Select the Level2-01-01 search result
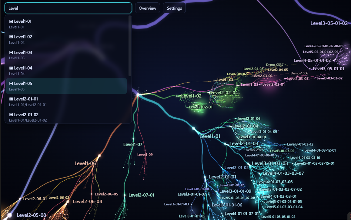 point(66,101)
